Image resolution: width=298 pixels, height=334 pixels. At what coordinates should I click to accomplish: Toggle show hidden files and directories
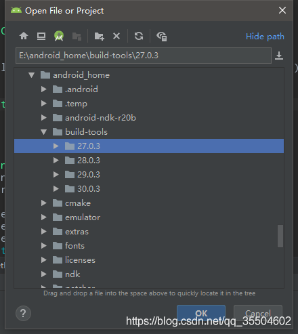pos(162,36)
